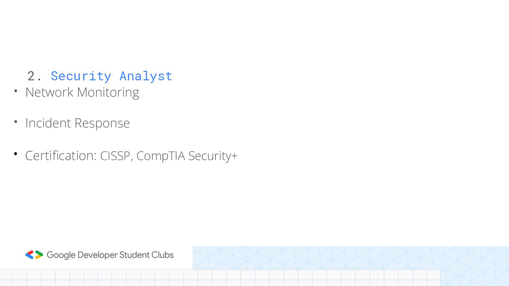Viewport: 509px width, 286px height.
Task: Click the word Analyst in heading
Action: click(146, 76)
